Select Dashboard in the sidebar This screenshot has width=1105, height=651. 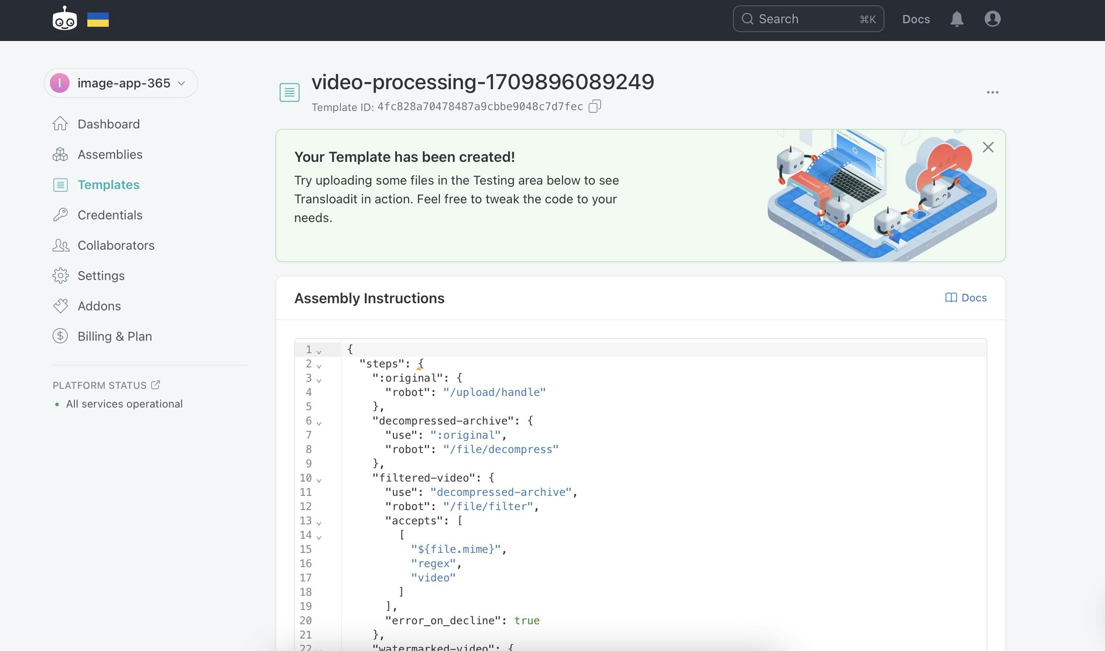pos(60,124)
